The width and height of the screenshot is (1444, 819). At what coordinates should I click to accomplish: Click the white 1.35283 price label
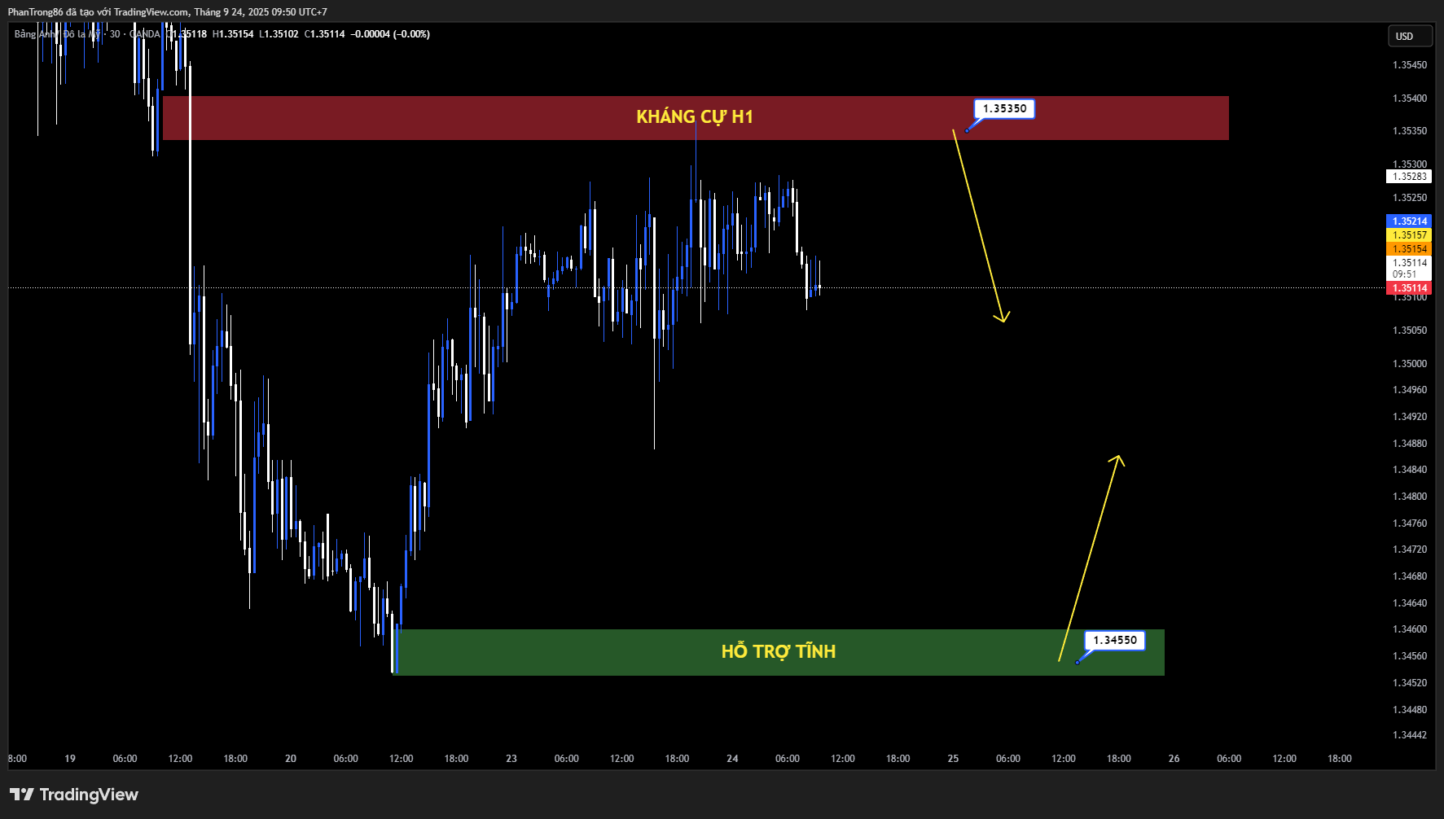(1409, 177)
